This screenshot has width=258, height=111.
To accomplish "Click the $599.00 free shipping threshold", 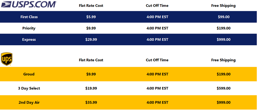I will click(x=224, y=88).
